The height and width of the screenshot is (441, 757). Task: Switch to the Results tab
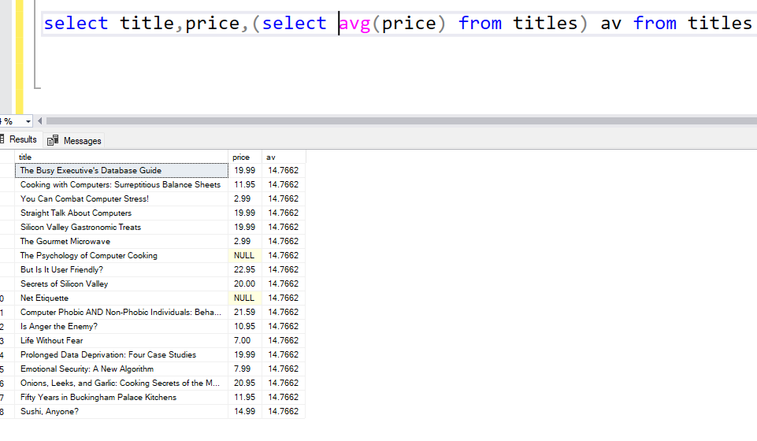[x=20, y=139]
